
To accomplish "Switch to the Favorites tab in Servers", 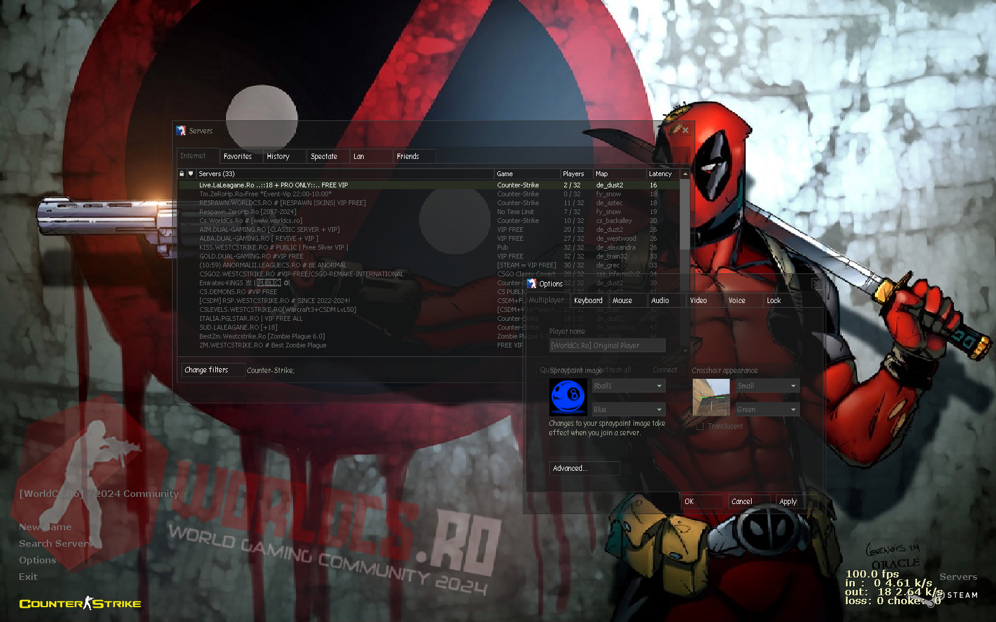I will click(241, 156).
